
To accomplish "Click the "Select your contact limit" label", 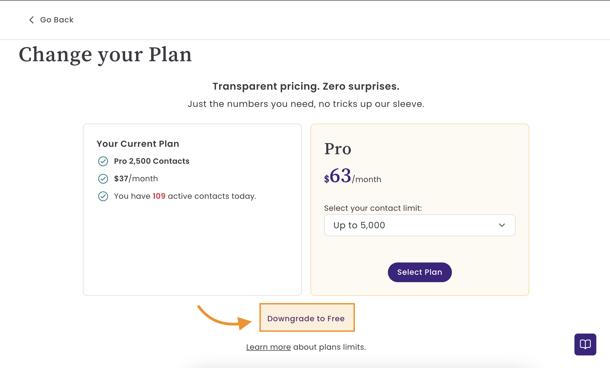I will pos(373,208).
